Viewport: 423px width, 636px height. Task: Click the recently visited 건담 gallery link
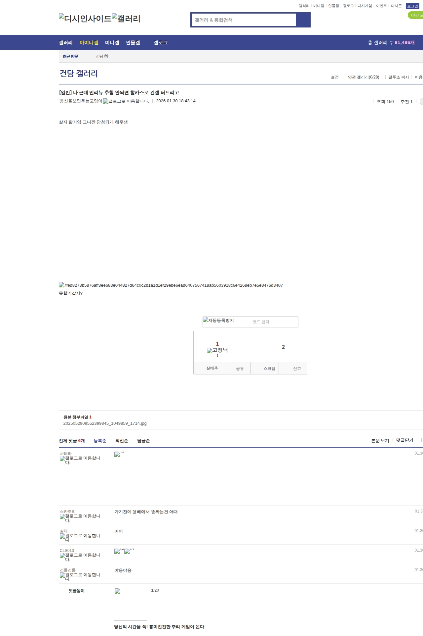click(99, 56)
